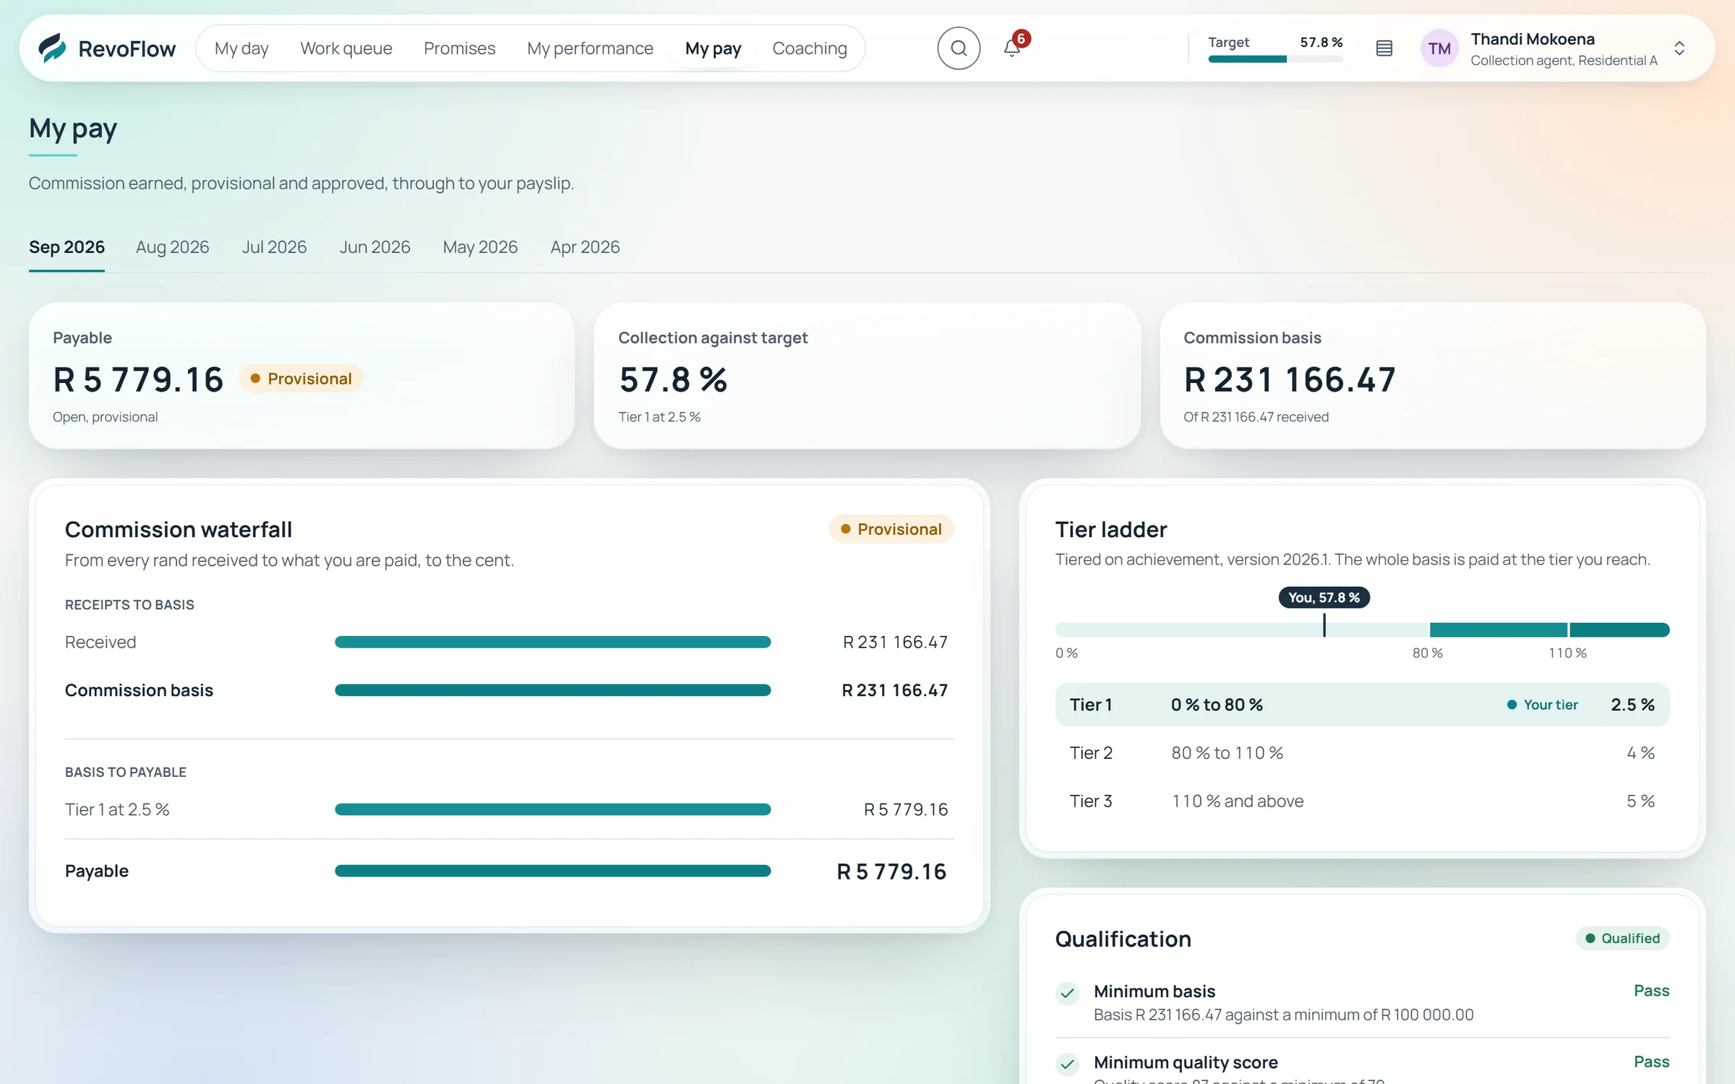Switch to the Aug 2026 tab
Screen dimensions: 1735x1084
172,247
